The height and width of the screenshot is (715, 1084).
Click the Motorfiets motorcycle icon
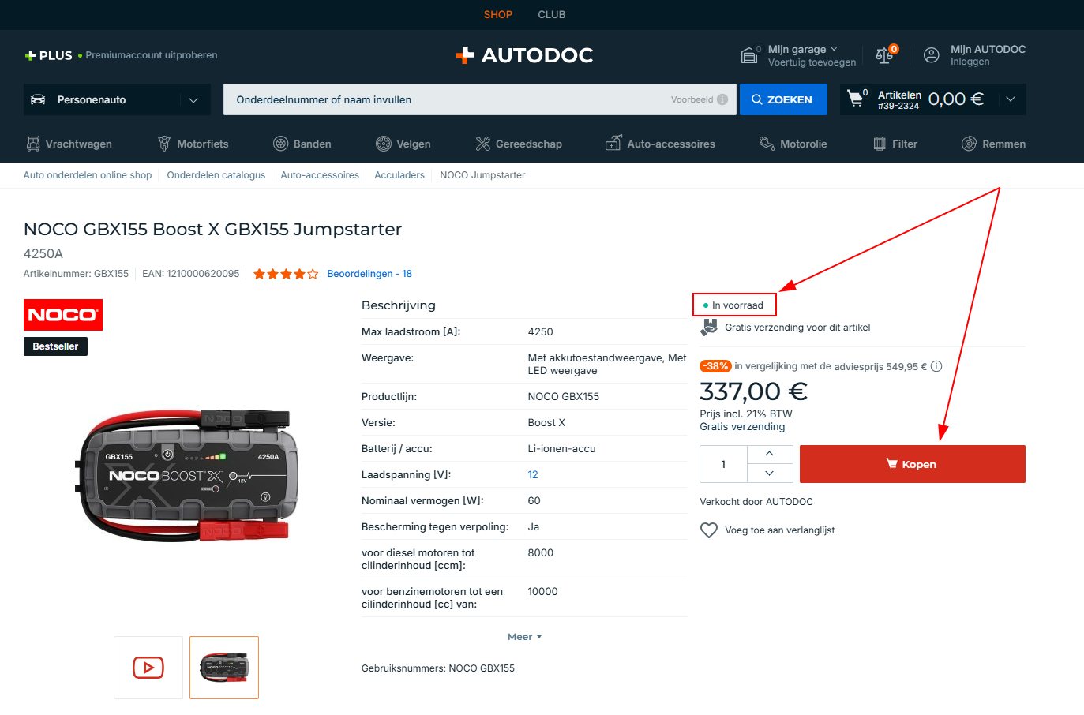point(164,144)
